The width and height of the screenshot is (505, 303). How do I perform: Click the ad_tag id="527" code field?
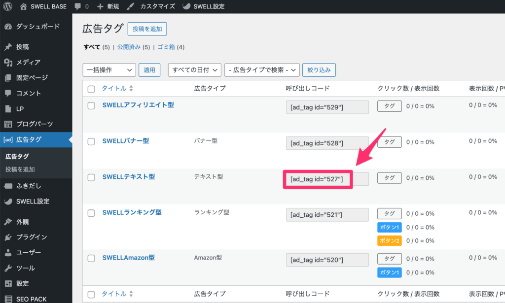point(327,178)
